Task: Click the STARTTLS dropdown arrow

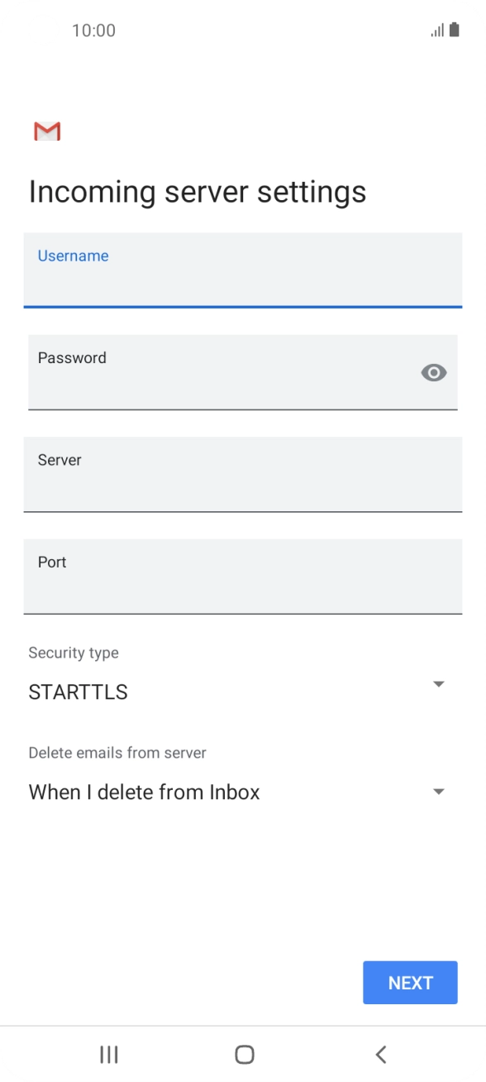Action: coord(439,684)
